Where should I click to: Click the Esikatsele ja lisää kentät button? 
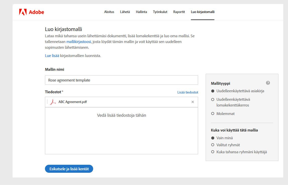click(69, 169)
